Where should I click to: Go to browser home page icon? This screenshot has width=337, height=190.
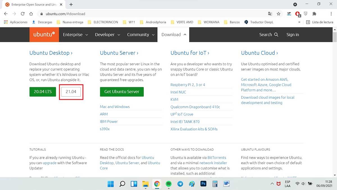31,14
